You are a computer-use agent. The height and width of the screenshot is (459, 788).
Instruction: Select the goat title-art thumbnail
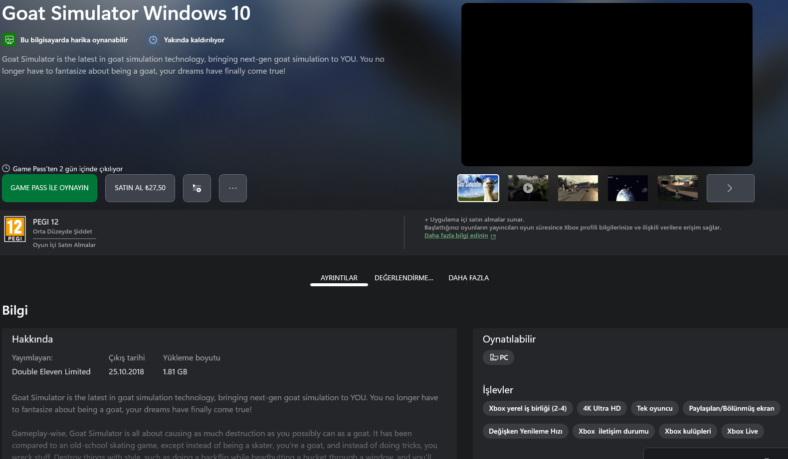478,188
